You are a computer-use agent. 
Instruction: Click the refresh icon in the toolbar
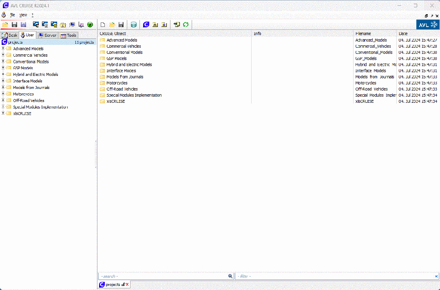(186, 24)
